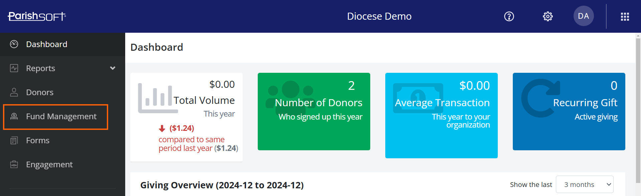The width and height of the screenshot is (641, 196).
Task: Expand the Reports submenu chevron
Action: [x=113, y=68]
